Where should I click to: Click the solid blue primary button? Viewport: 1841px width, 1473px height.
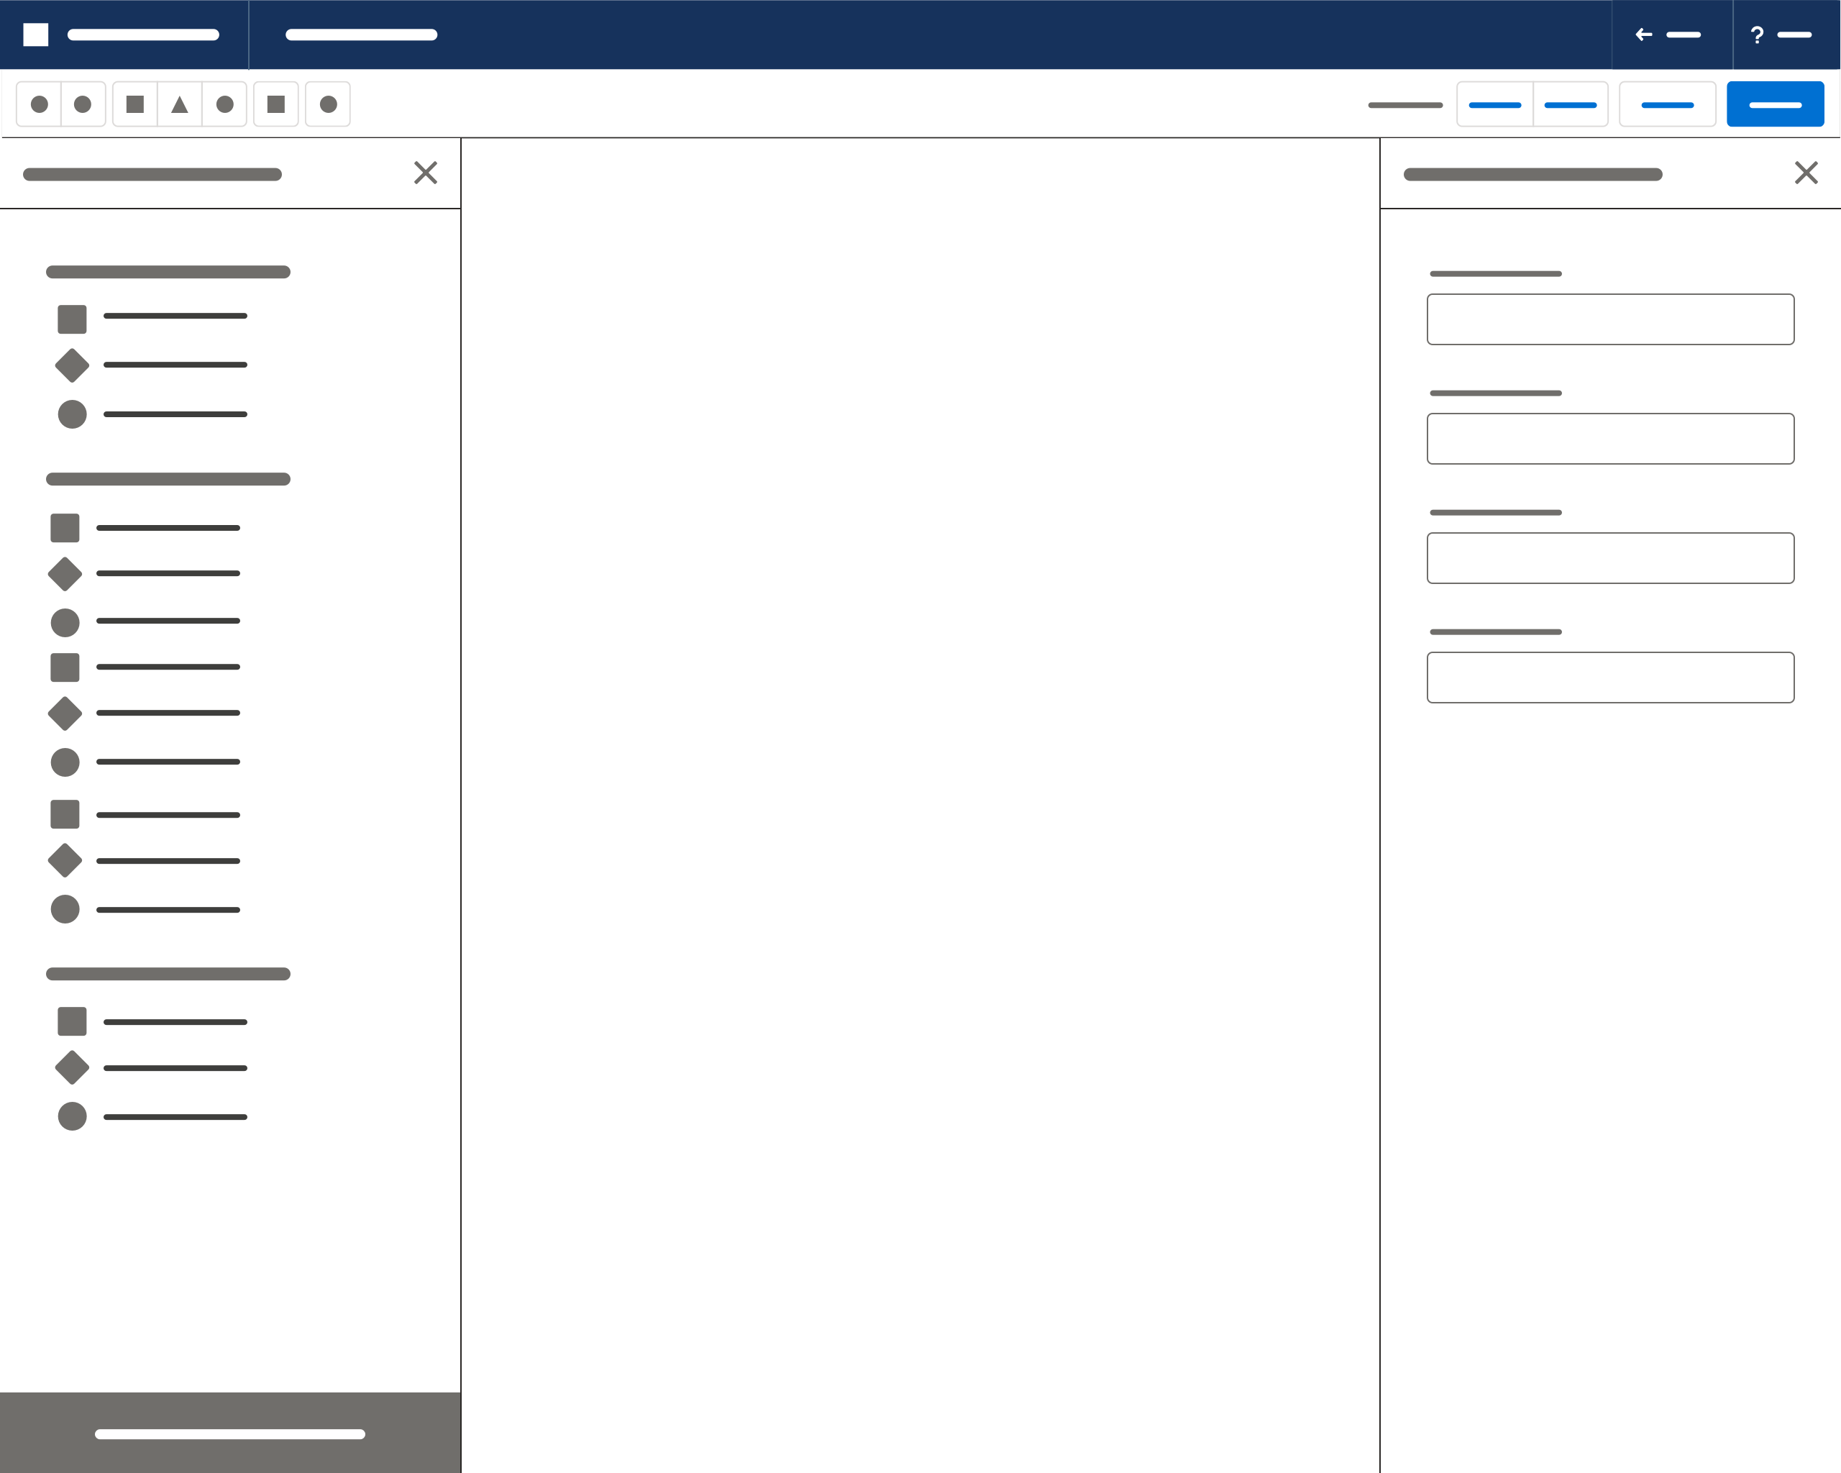(1776, 104)
